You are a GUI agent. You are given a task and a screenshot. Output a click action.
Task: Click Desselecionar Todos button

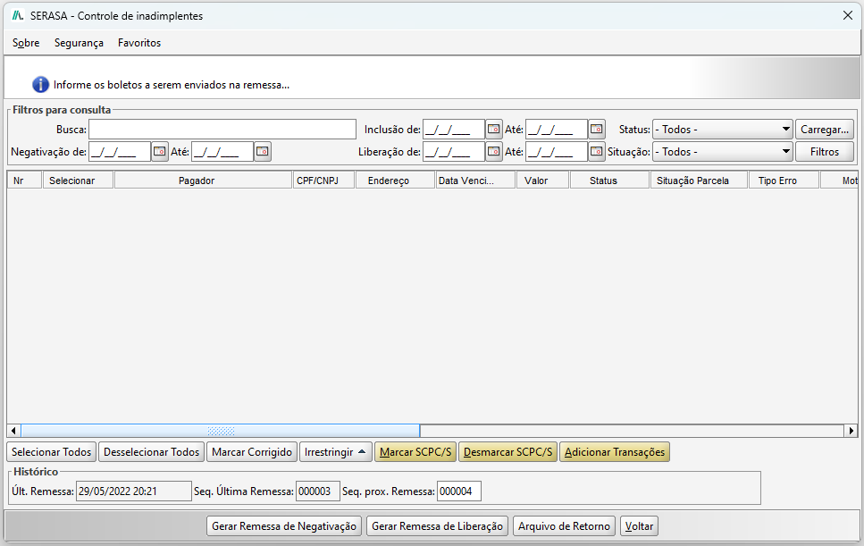coord(152,452)
